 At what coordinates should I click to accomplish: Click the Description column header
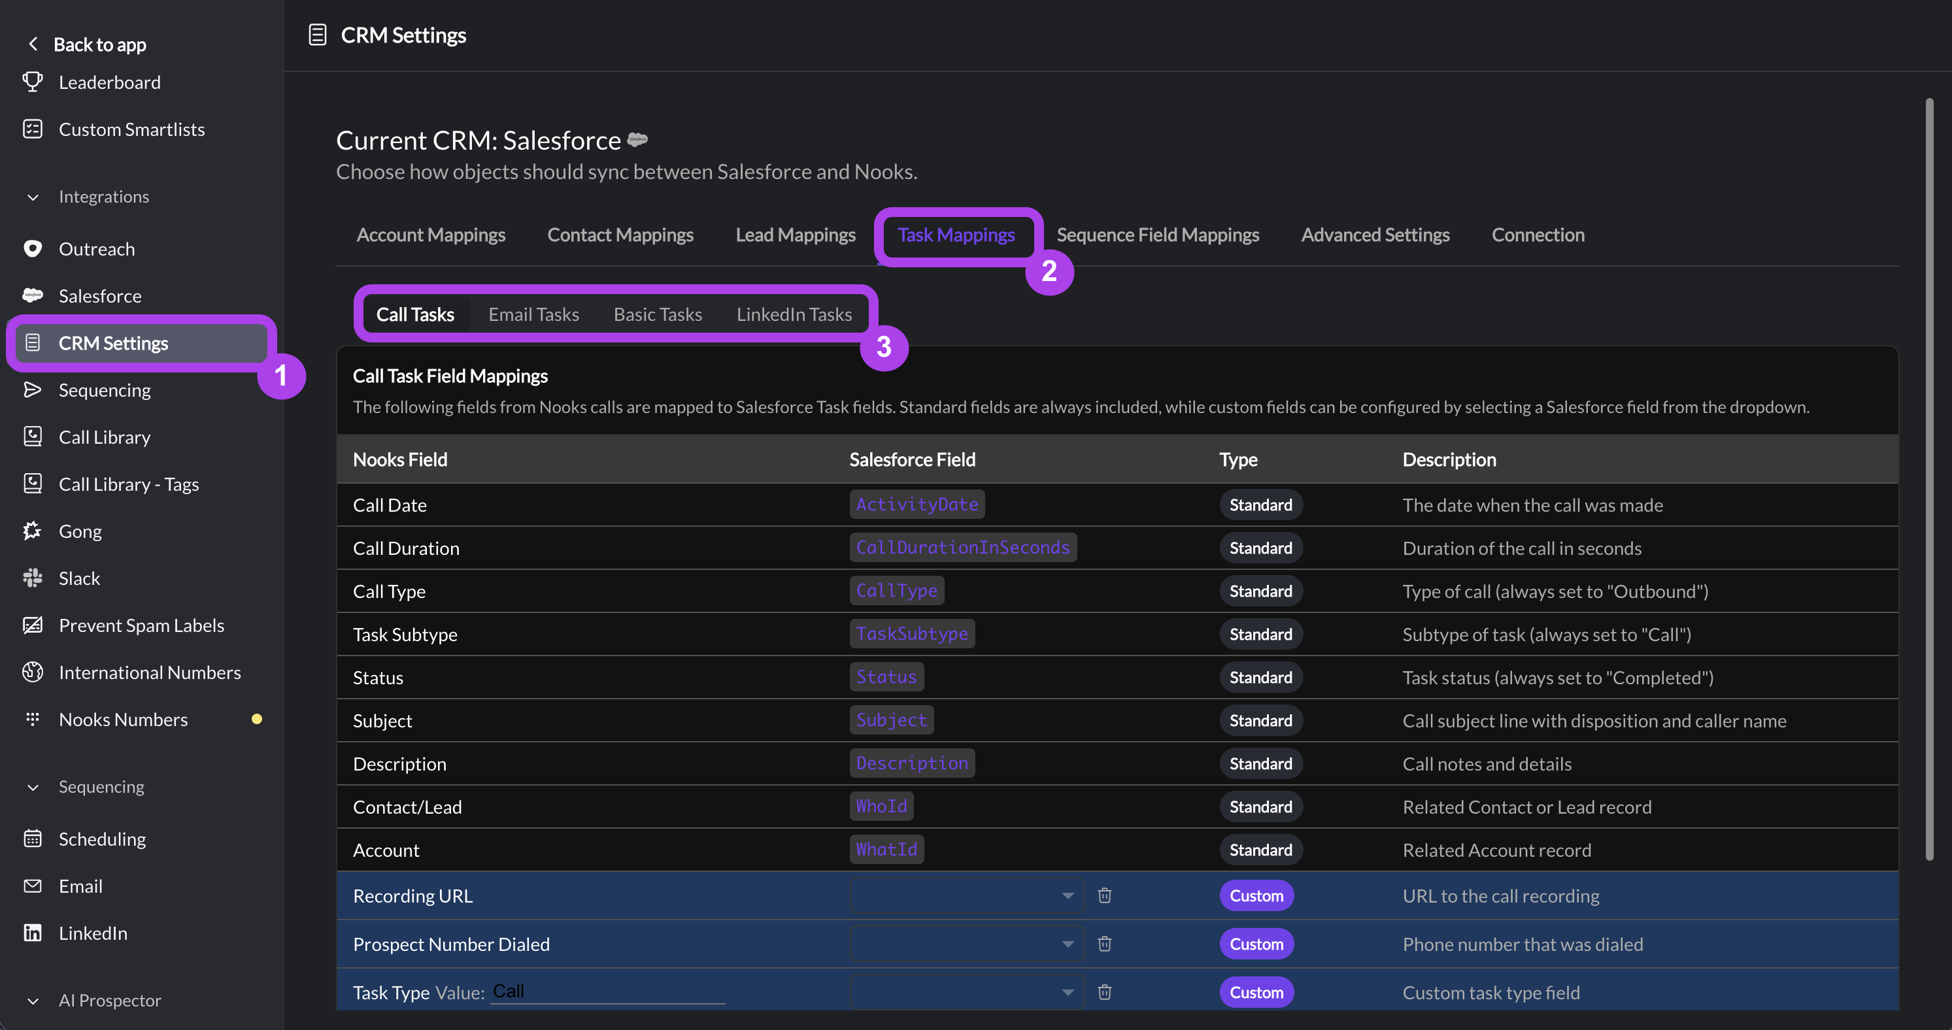click(x=1449, y=459)
